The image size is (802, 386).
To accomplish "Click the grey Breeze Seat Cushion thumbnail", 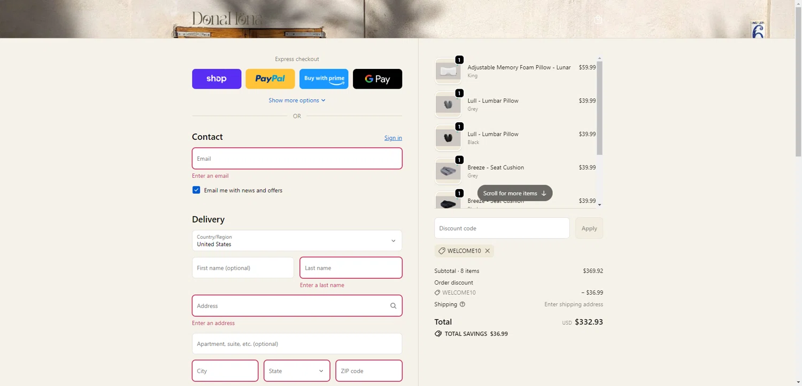I will [448, 171].
